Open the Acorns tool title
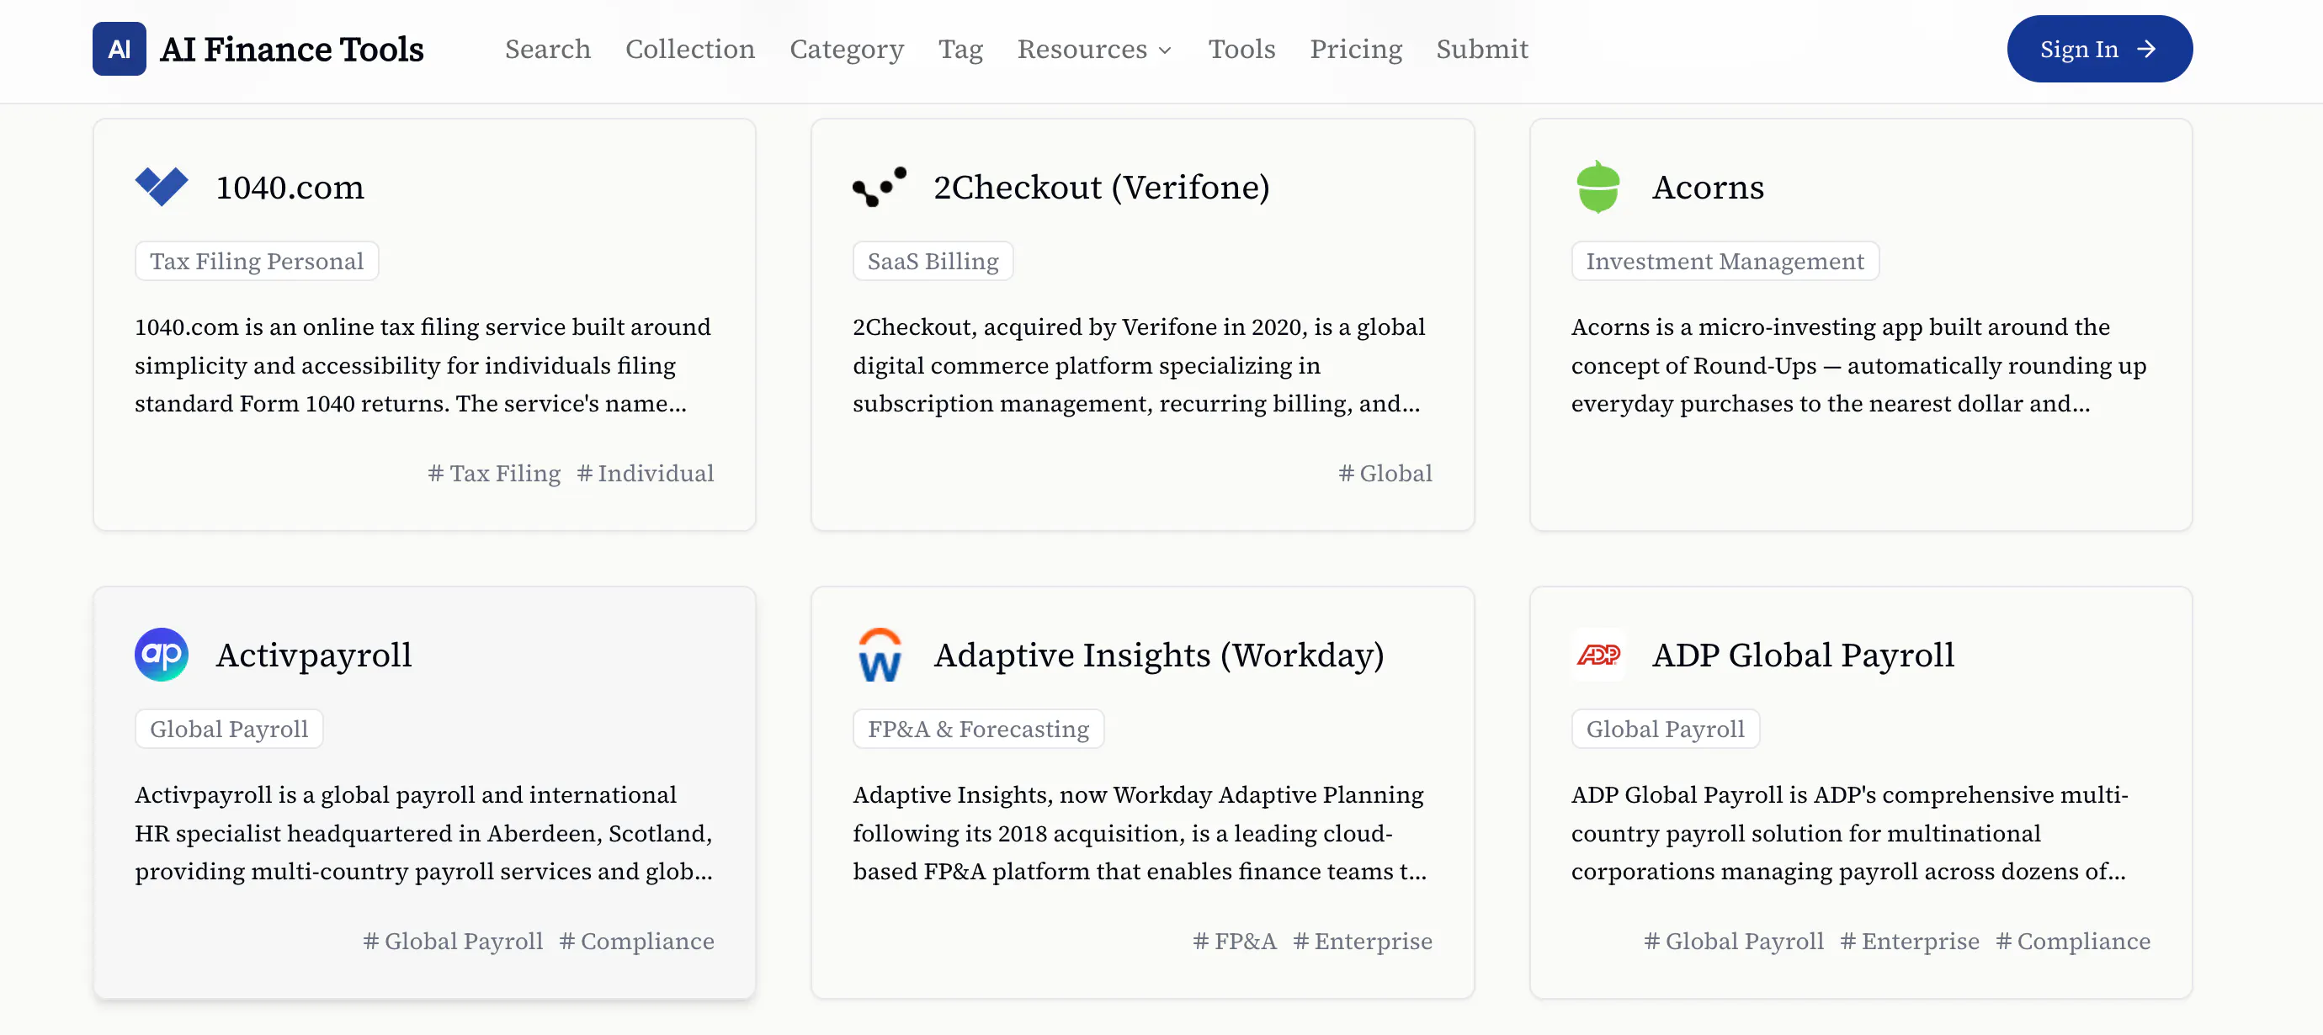Image resolution: width=2323 pixels, height=1035 pixels. pos(1708,188)
